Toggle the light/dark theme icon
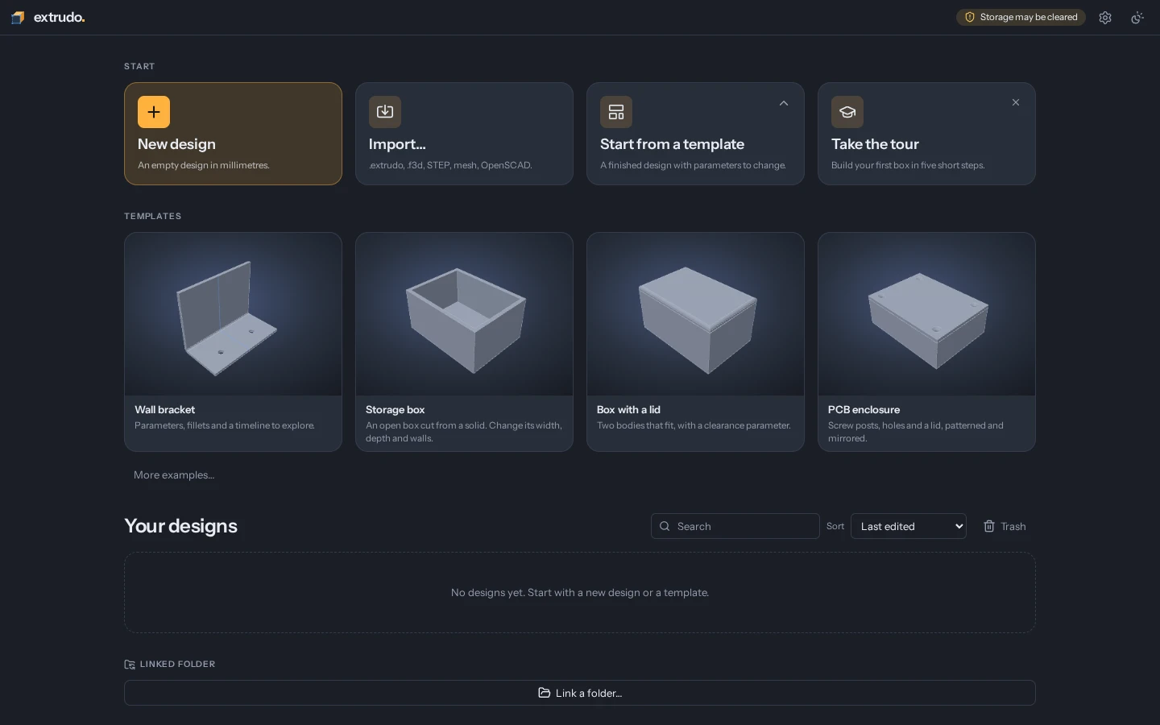 [x=1137, y=18]
